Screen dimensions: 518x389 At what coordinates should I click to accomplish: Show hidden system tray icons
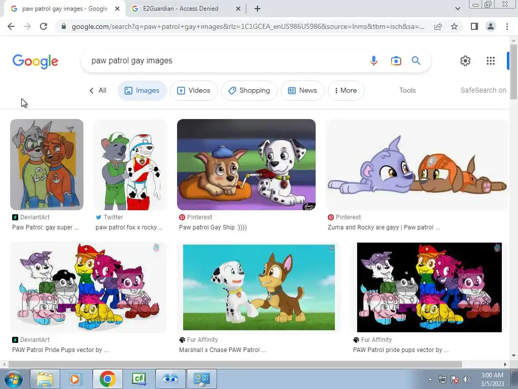[x=430, y=379]
